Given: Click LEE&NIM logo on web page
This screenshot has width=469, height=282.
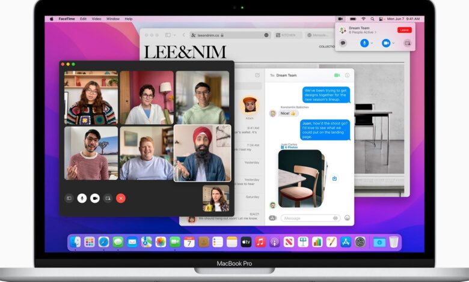Looking at the screenshot, I should point(185,52).
